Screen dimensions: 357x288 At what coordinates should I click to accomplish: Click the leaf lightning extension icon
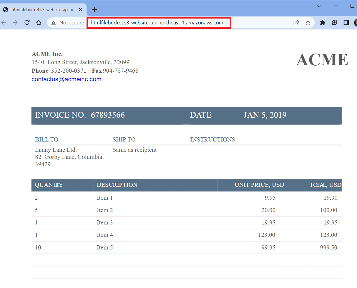(x=334, y=23)
